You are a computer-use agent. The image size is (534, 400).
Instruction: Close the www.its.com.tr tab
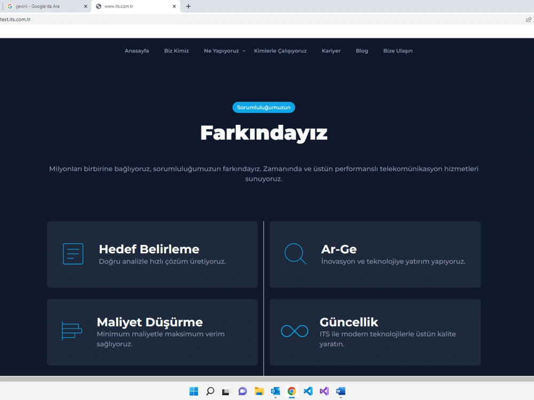coord(174,6)
